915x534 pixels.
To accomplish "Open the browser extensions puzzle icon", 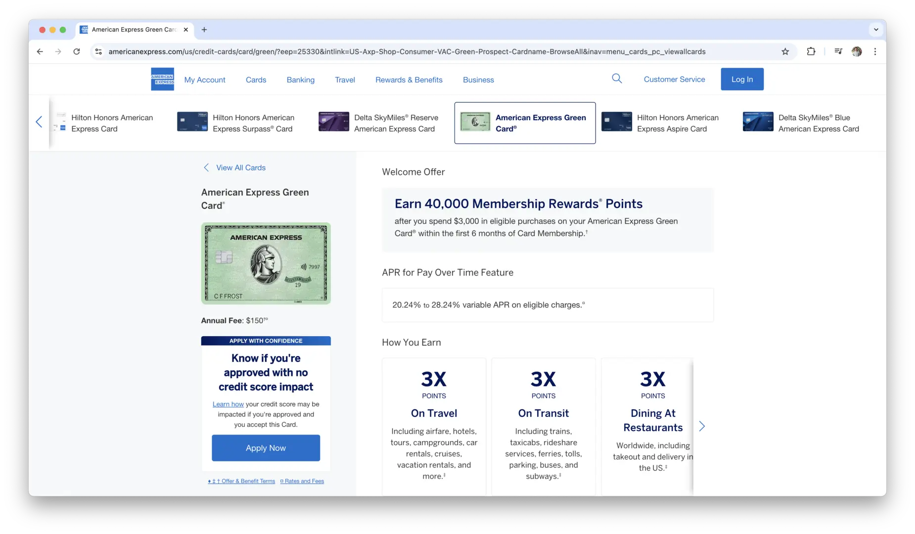I will point(811,51).
